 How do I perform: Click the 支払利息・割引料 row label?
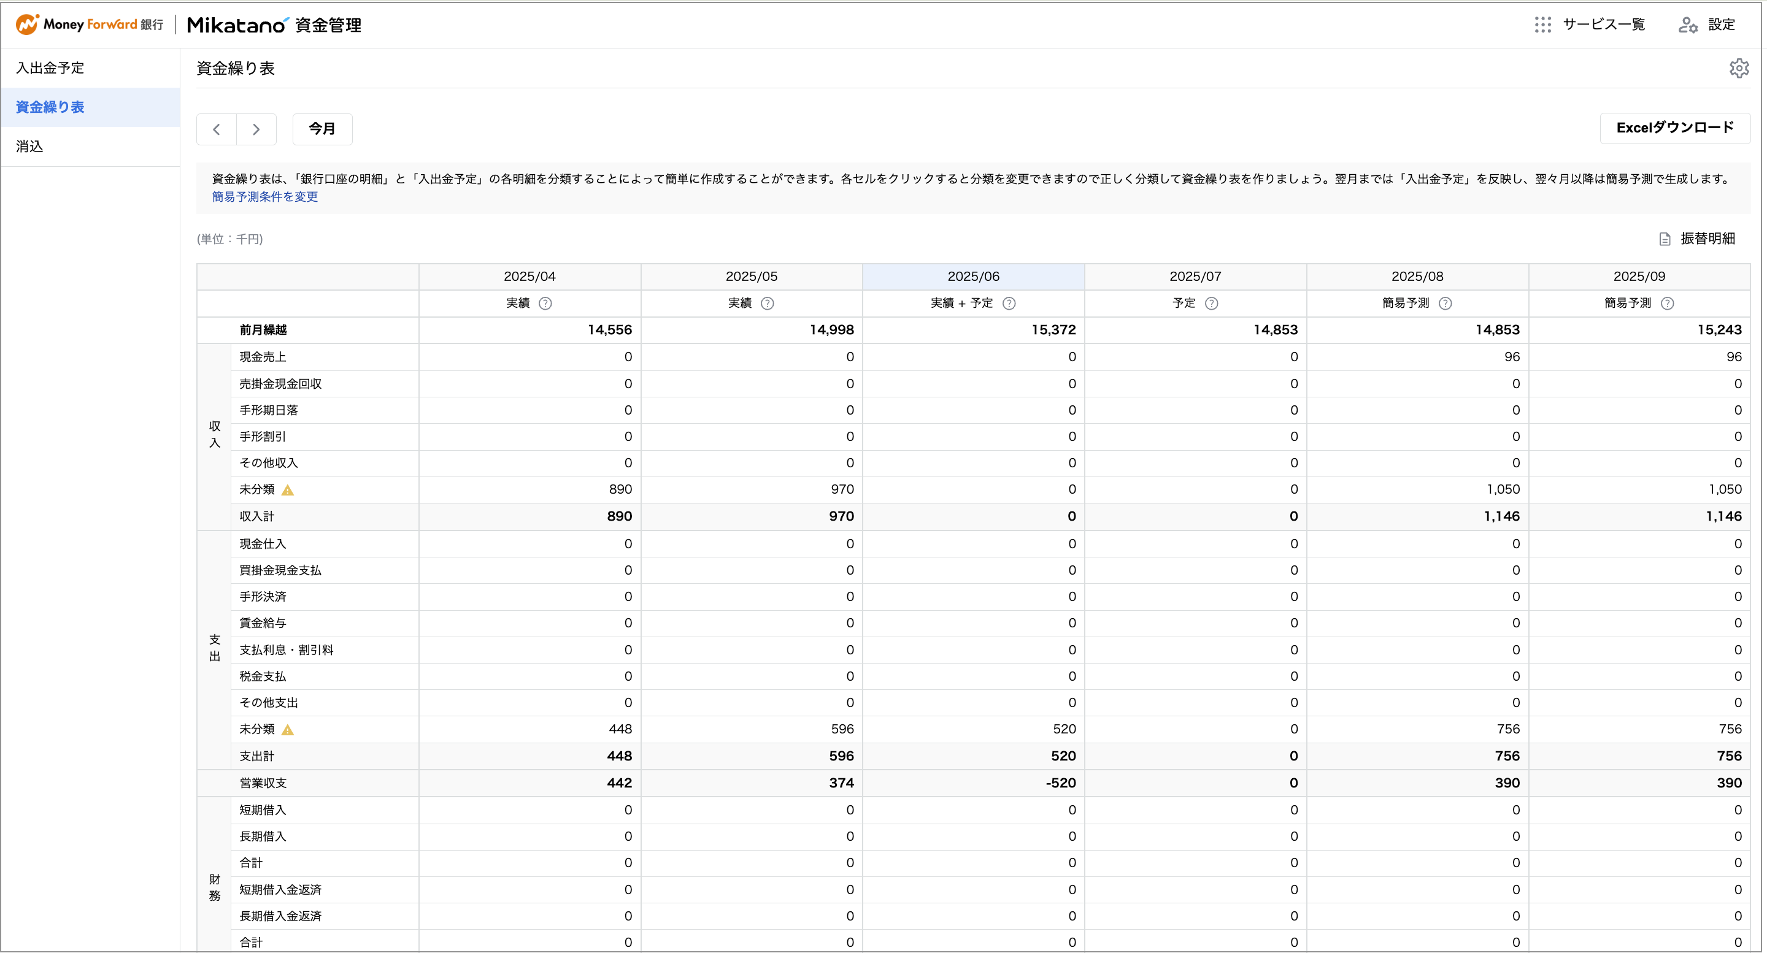(x=287, y=650)
